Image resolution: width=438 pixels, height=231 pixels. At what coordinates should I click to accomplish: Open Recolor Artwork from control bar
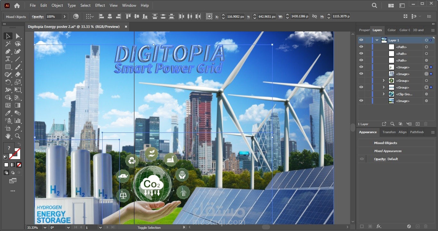coord(76,16)
